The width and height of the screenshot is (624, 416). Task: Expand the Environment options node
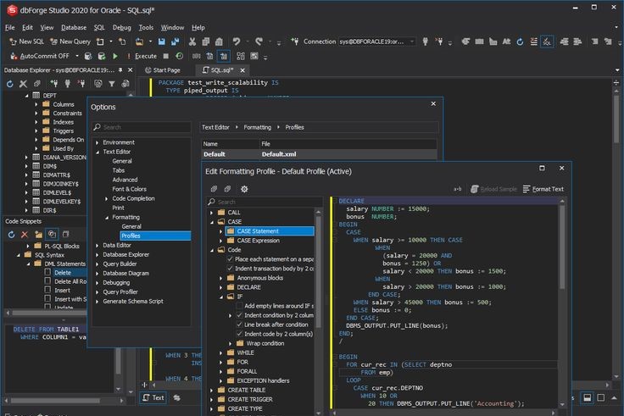coord(97,142)
